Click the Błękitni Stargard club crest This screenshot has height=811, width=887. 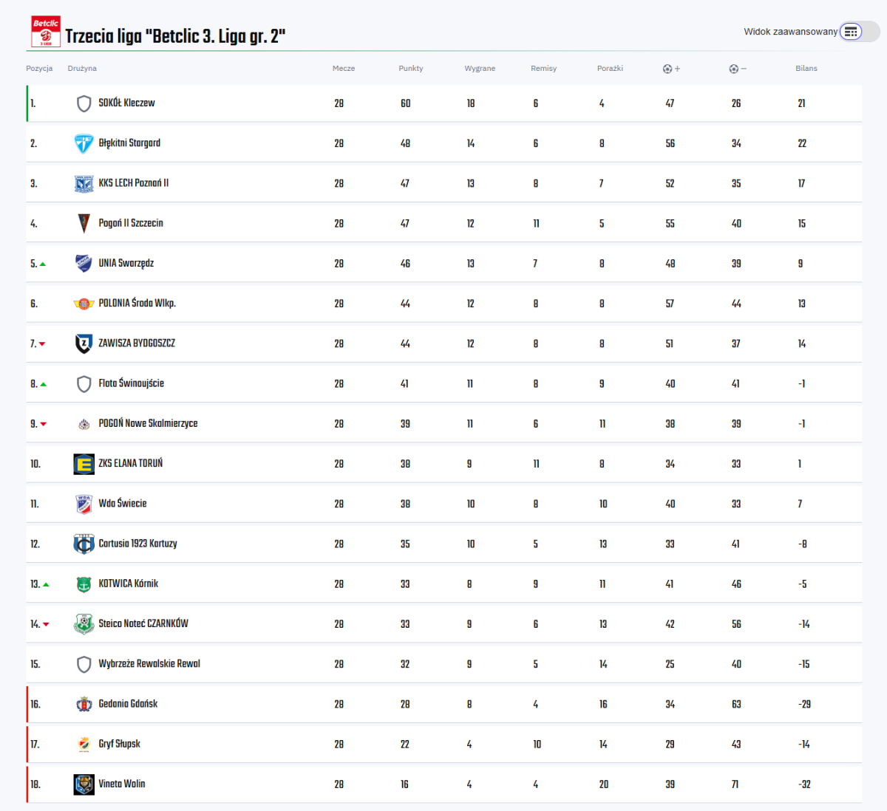click(x=84, y=143)
